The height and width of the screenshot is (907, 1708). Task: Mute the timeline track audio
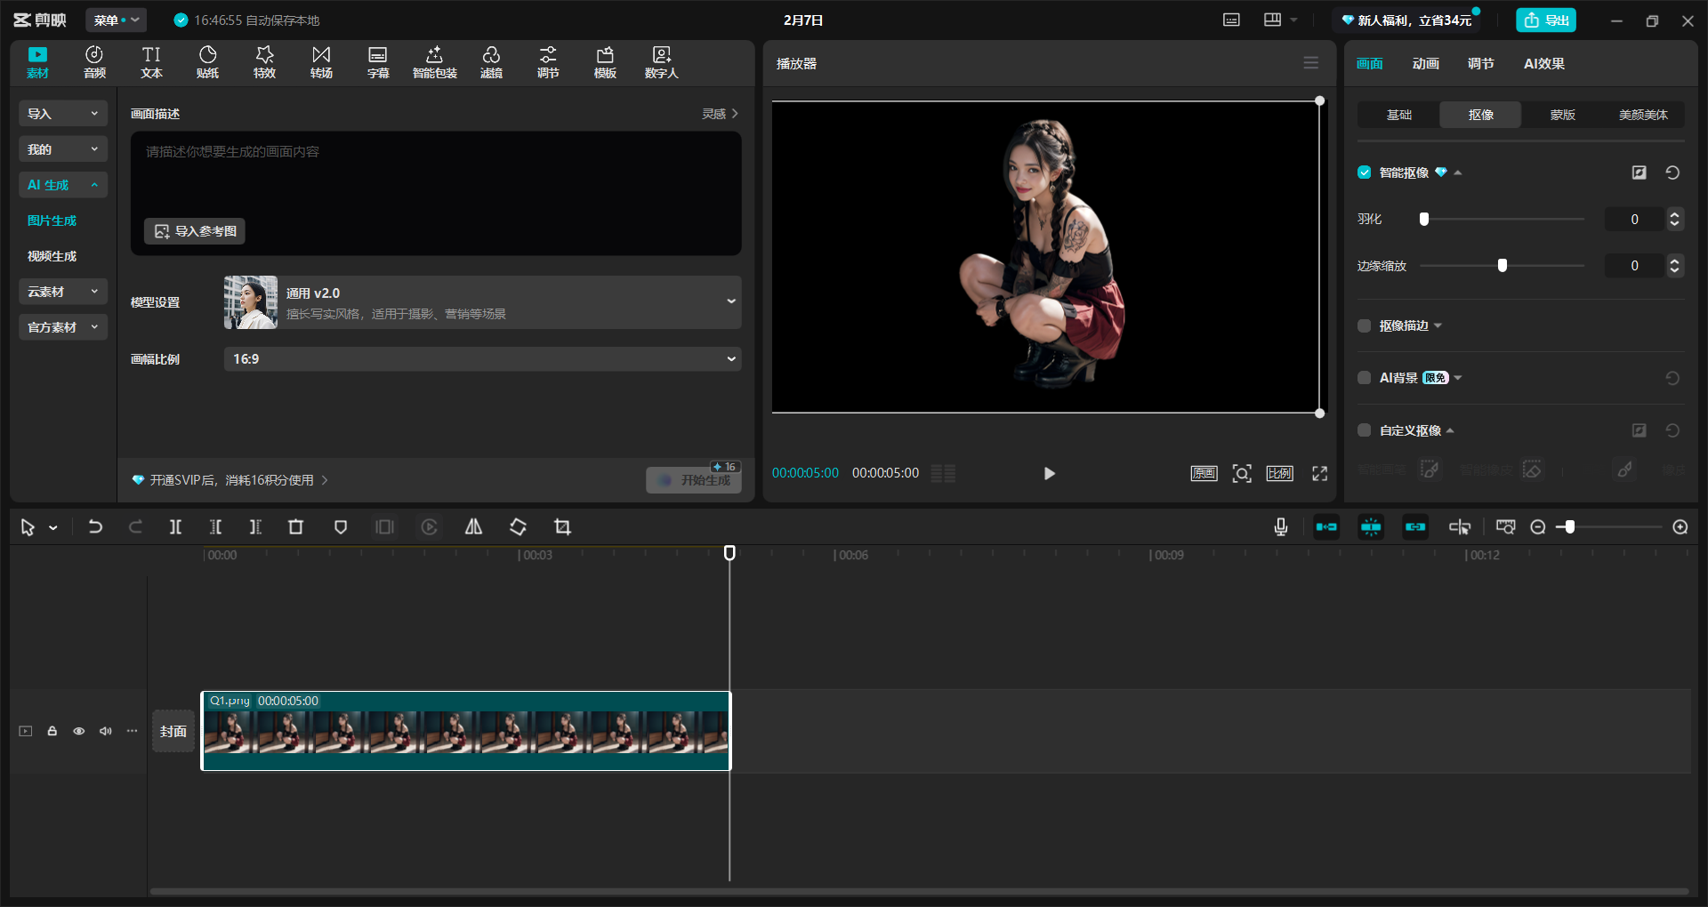click(106, 731)
